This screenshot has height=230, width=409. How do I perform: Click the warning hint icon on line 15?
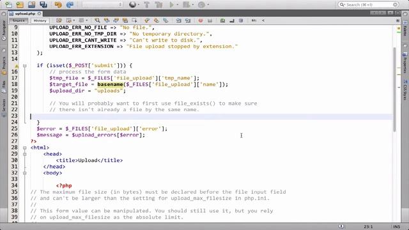tap(17, 66)
